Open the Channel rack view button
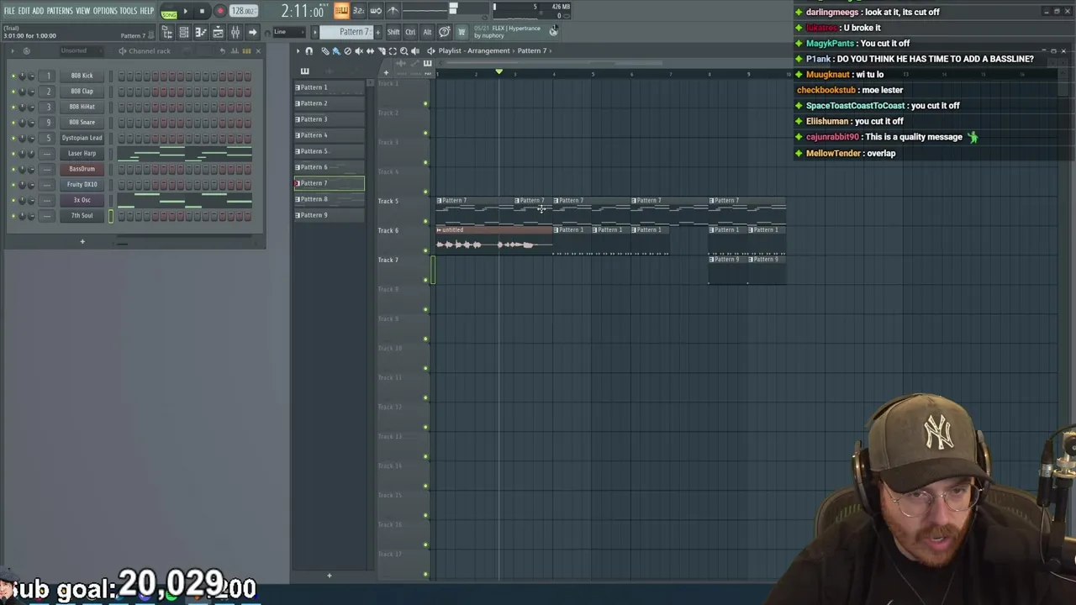Image resolution: width=1076 pixels, height=605 pixels. pyautogui.click(x=183, y=32)
